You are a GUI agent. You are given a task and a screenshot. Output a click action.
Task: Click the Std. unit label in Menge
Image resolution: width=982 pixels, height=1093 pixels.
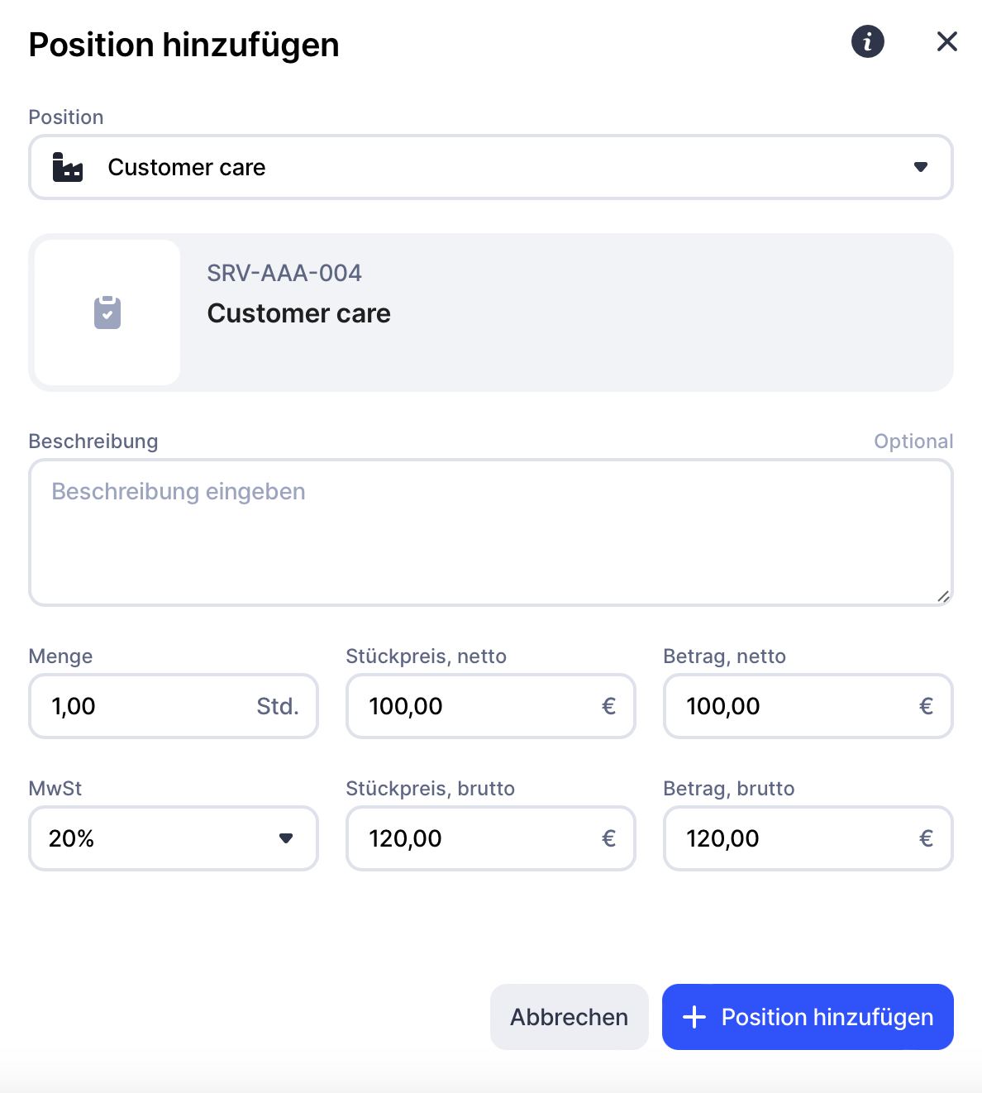click(x=277, y=706)
